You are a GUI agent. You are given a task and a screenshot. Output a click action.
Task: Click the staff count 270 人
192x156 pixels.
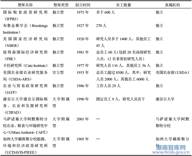[101, 26]
